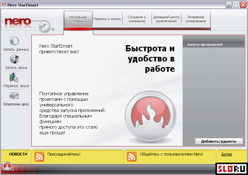This screenshot has height=175, width=248.
Task: Open the Присоединяйтесь! news item
Action: tap(64, 154)
